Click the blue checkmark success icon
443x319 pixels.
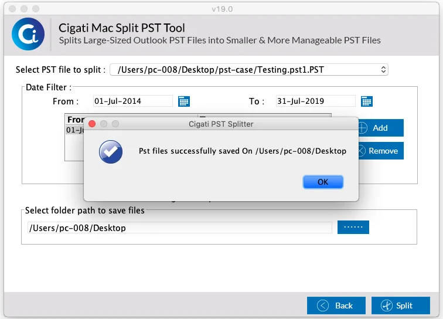click(111, 152)
